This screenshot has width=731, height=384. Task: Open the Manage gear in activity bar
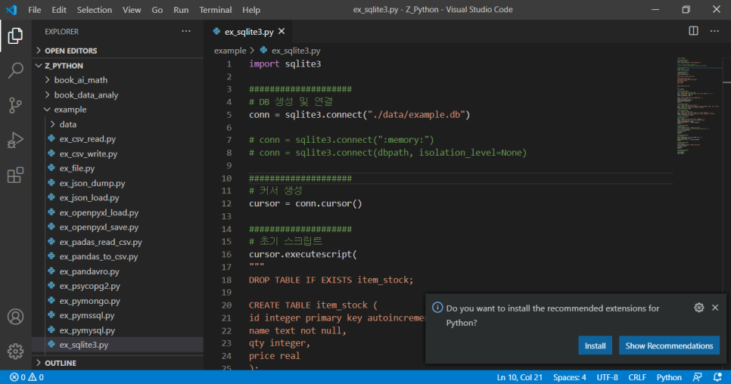pyautogui.click(x=15, y=351)
